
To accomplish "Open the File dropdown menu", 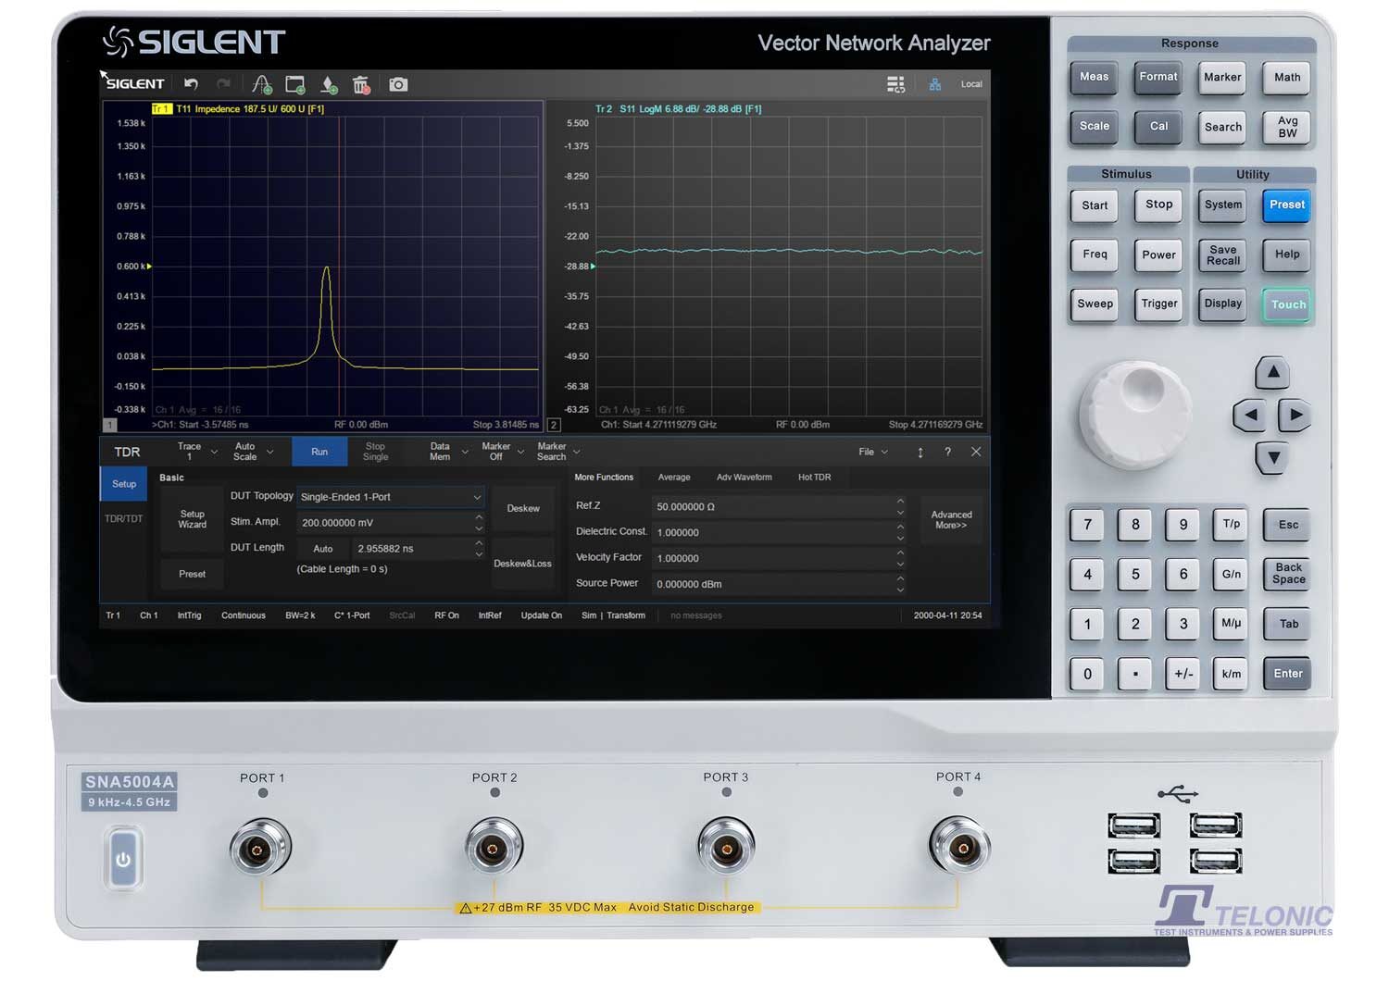I will point(873,452).
